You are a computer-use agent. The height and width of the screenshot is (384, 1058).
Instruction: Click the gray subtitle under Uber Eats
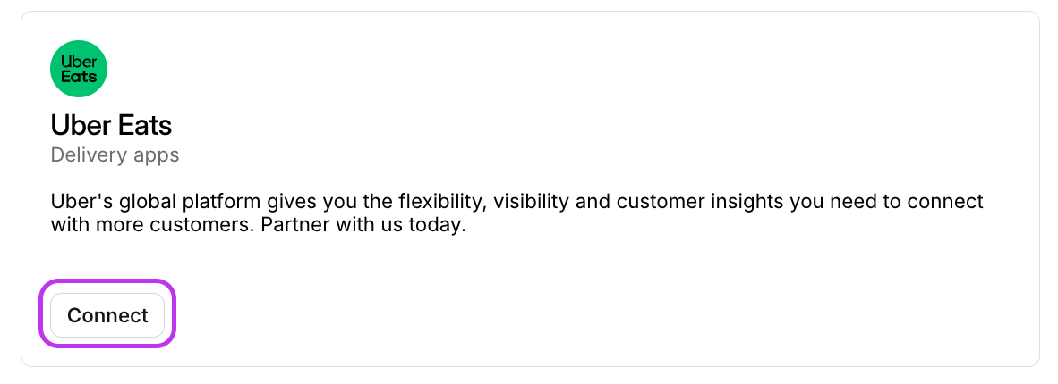pos(115,155)
